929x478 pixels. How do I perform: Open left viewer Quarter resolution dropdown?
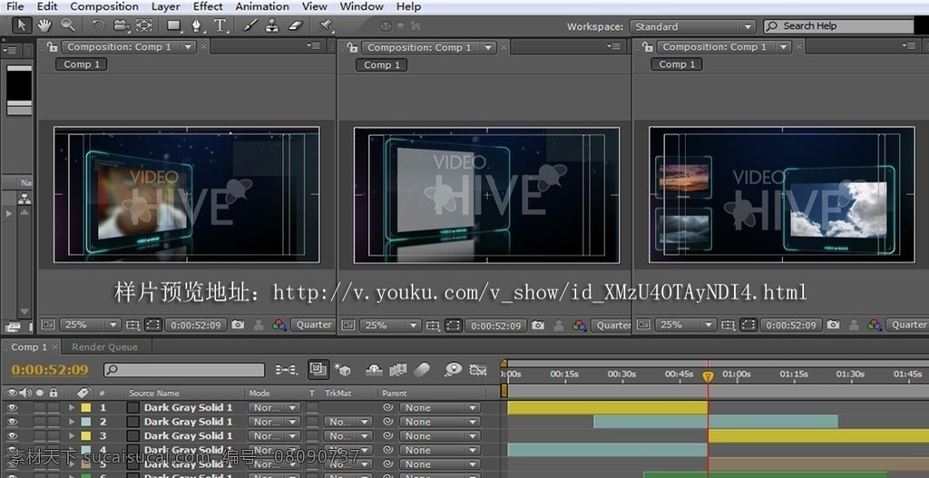(x=313, y=325)
